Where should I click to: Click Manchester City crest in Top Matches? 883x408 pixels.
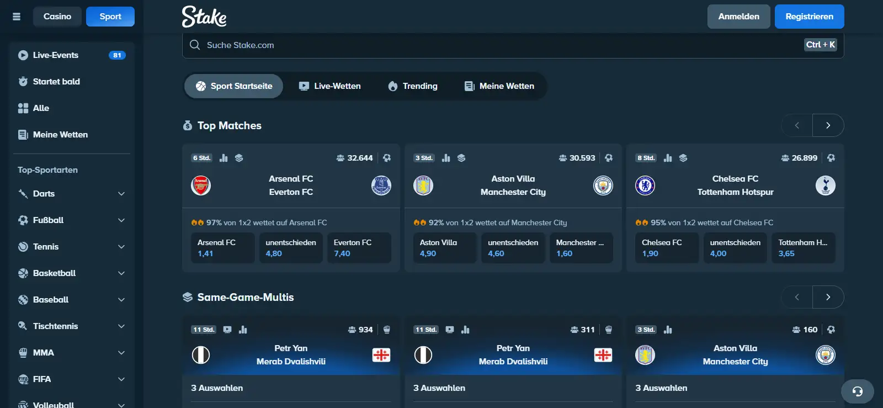pos(603,186)
